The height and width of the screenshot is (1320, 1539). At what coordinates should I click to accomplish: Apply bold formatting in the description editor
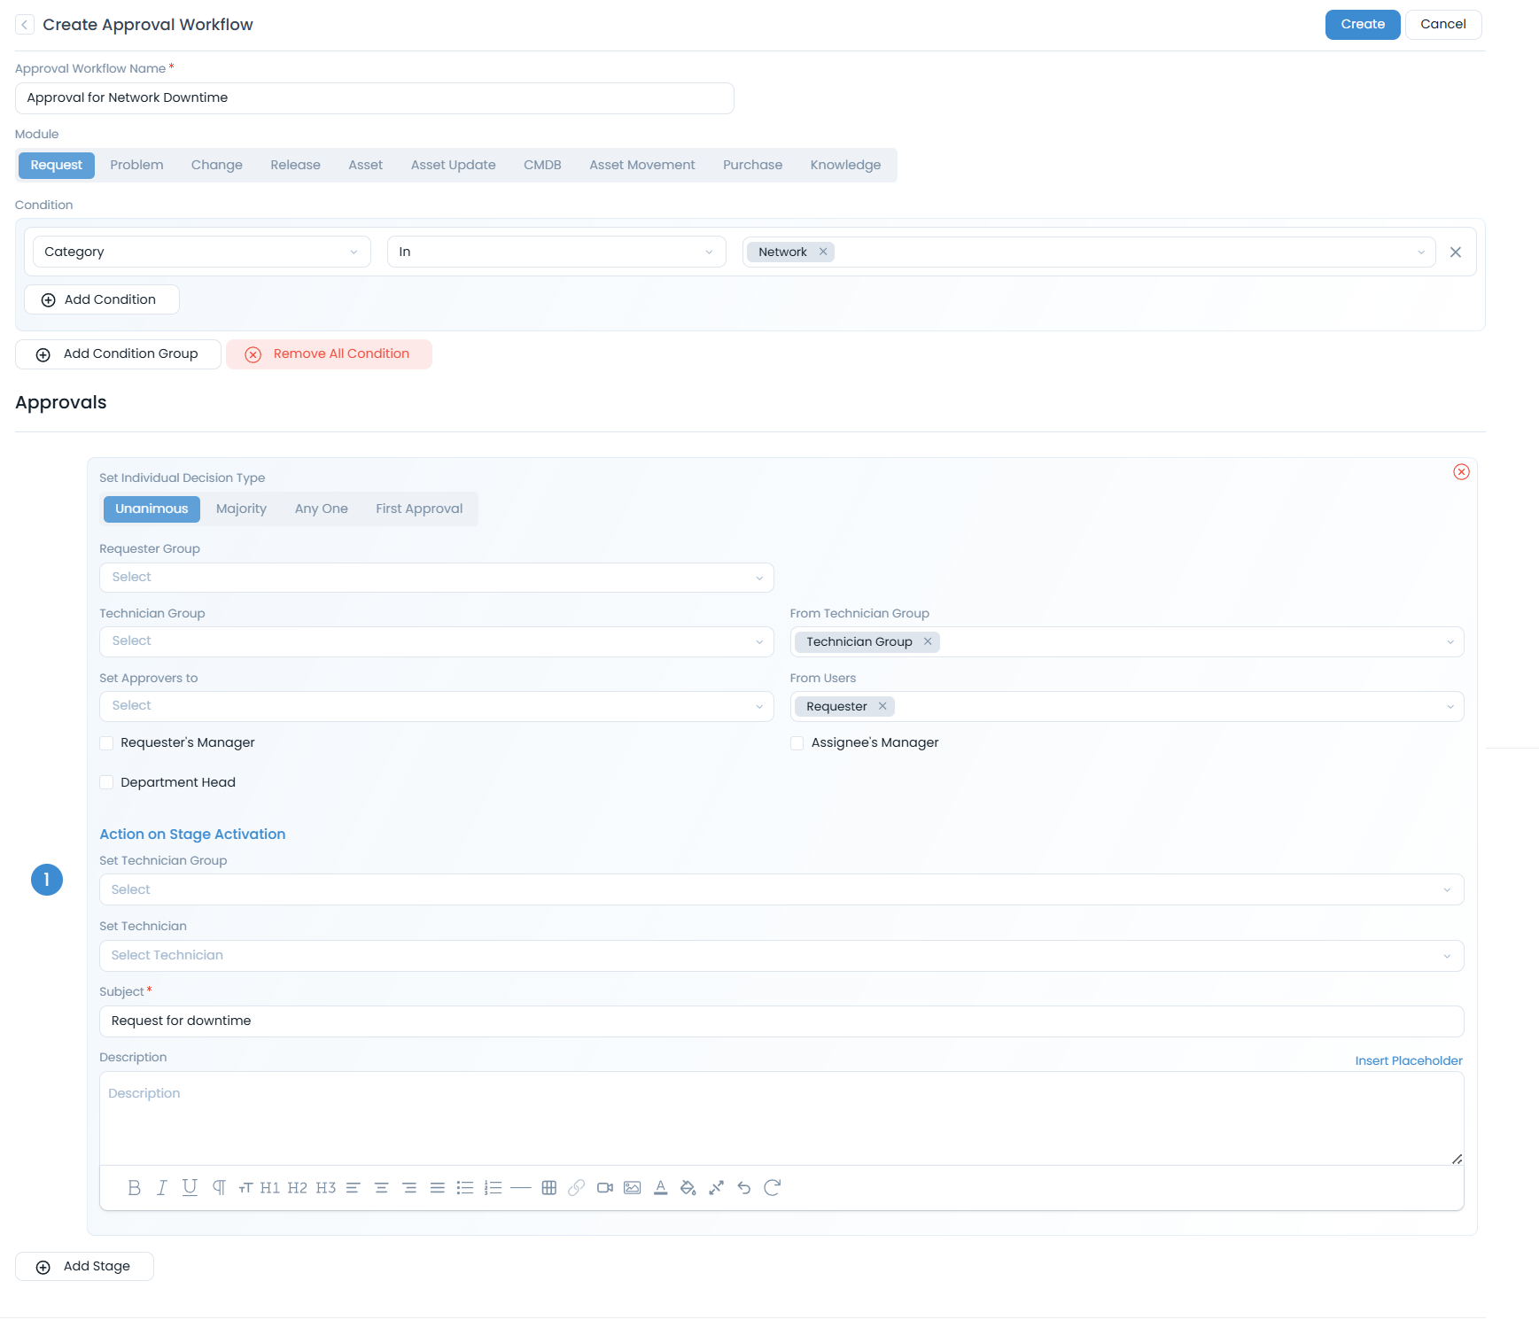(x=136, y=1187)
